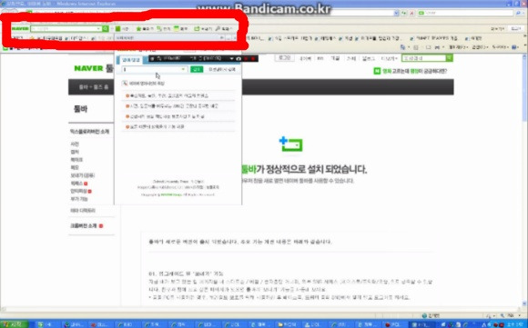Open the Bandicam bar dropdown arrow
This screenshot has width=528, height=328.
pos(231,58)
